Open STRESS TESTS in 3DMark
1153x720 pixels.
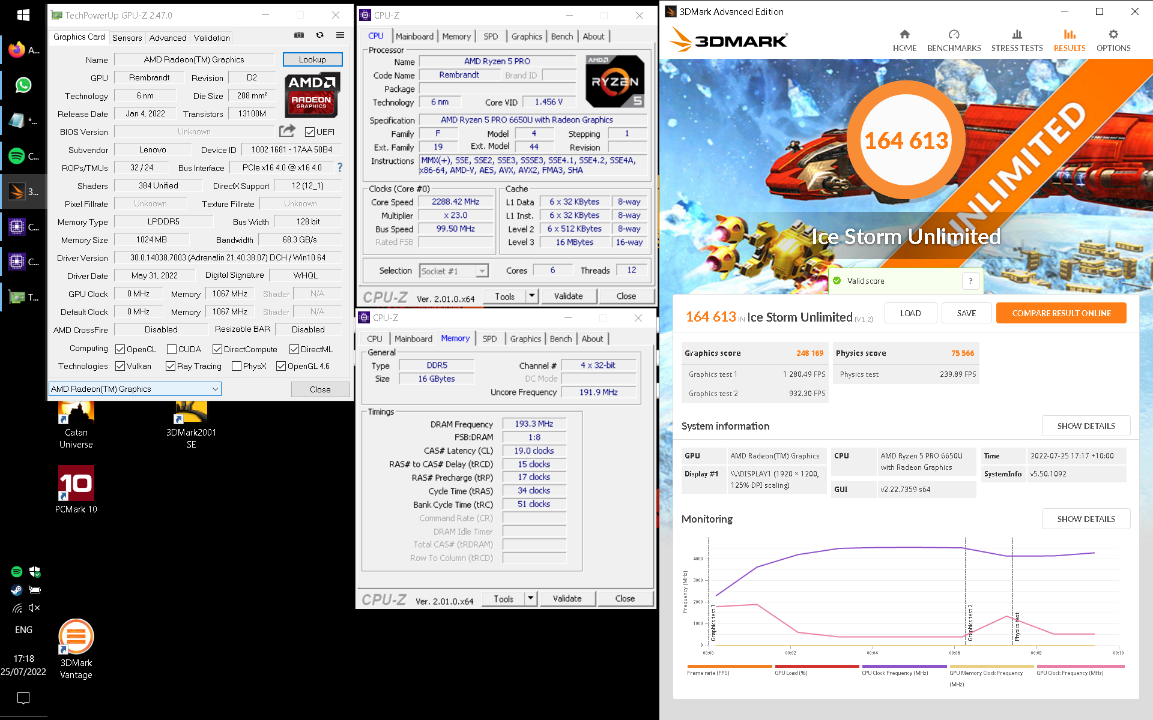click(x=1017, y=40)
